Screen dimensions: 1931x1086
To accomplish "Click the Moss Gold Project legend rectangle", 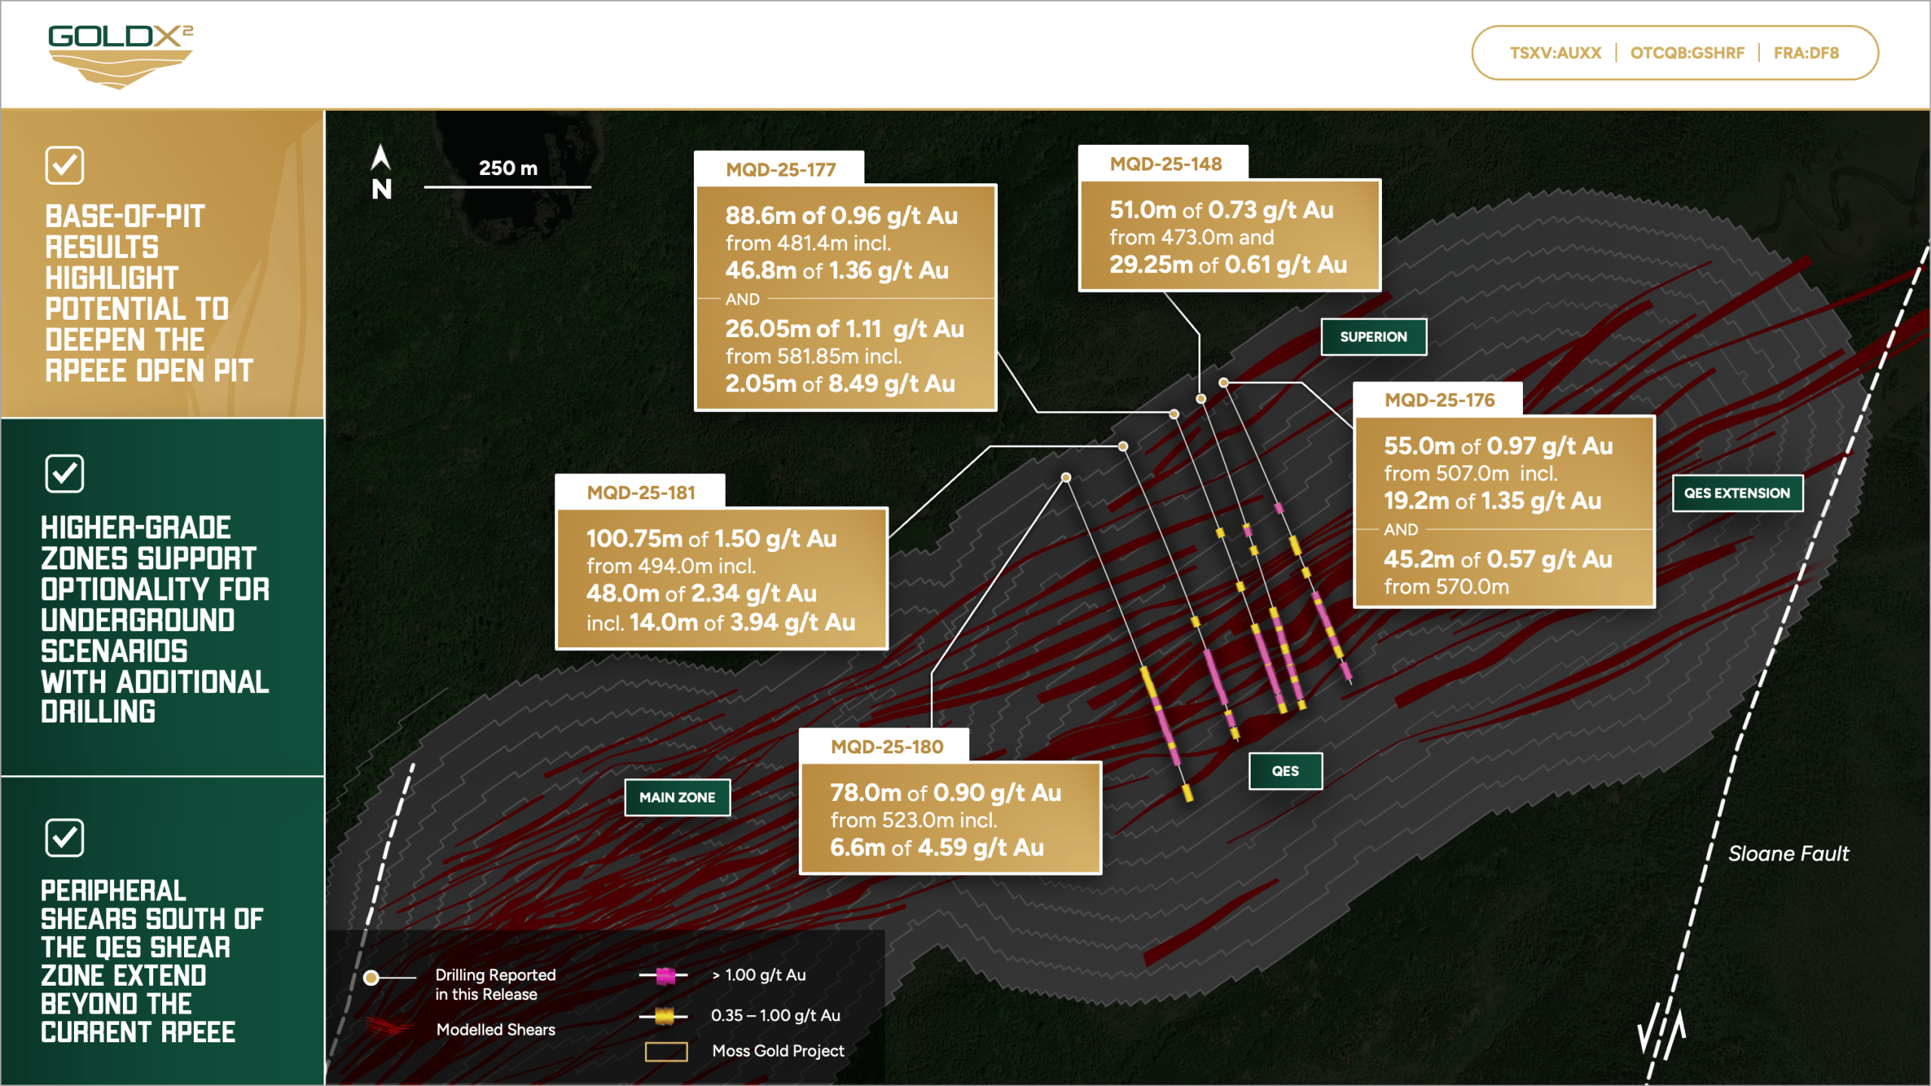I will [x=666, y=1051].
